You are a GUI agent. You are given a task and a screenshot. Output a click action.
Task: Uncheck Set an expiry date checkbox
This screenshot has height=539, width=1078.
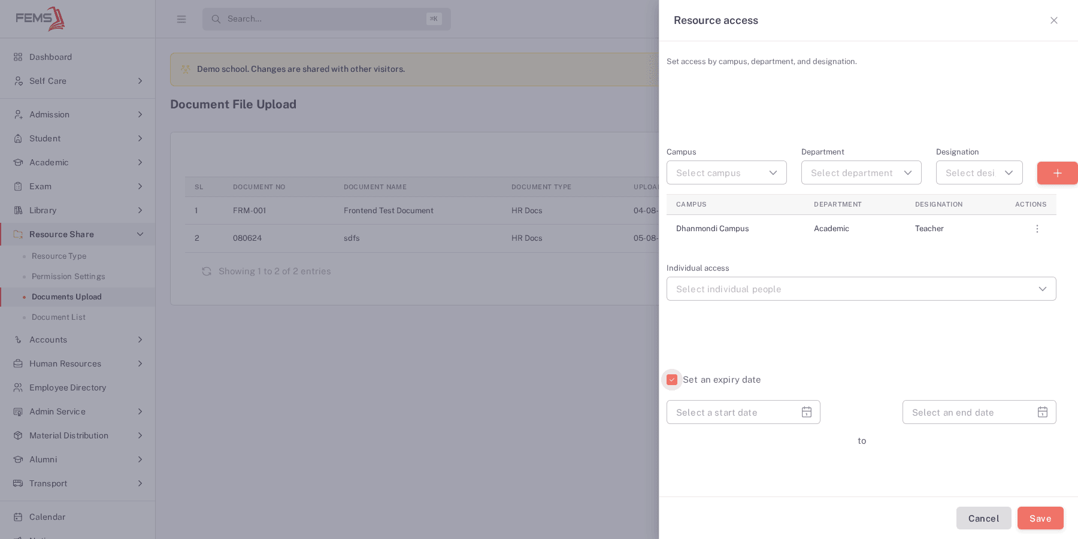(x=672, y=380)
